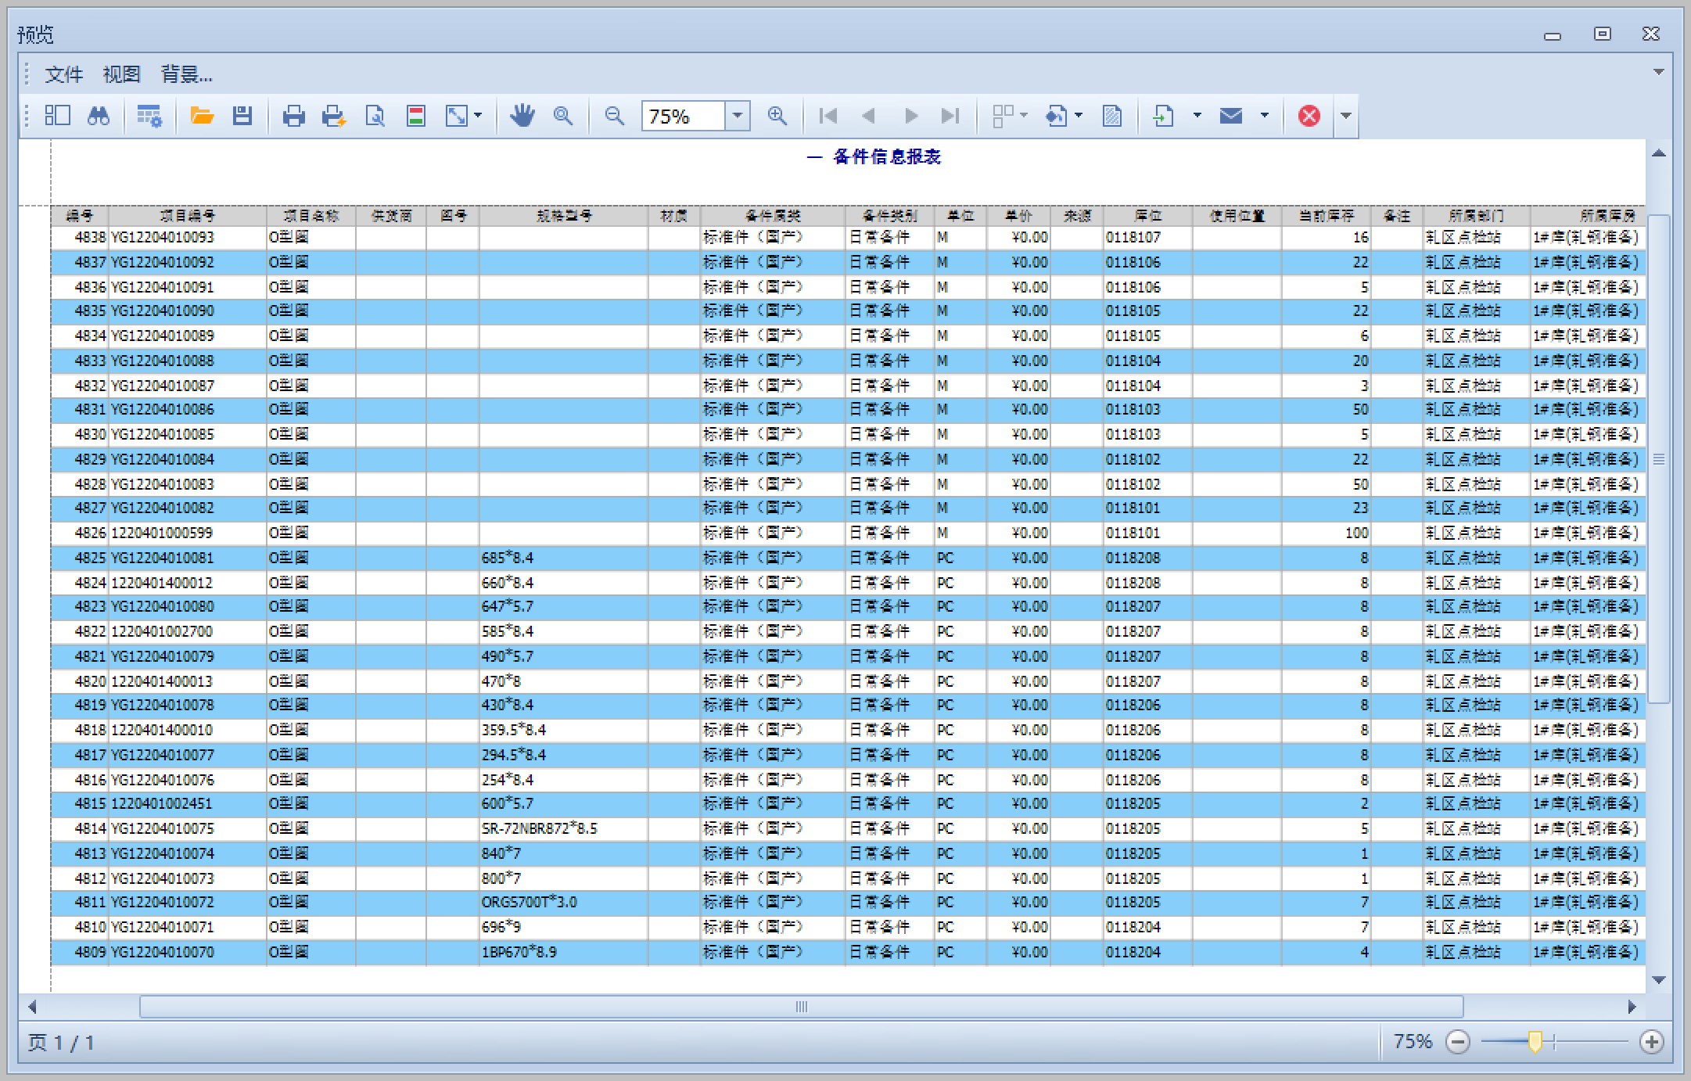Click the 项目编号 column header
Viewport: 1691px width, 1081px height.
188,215
